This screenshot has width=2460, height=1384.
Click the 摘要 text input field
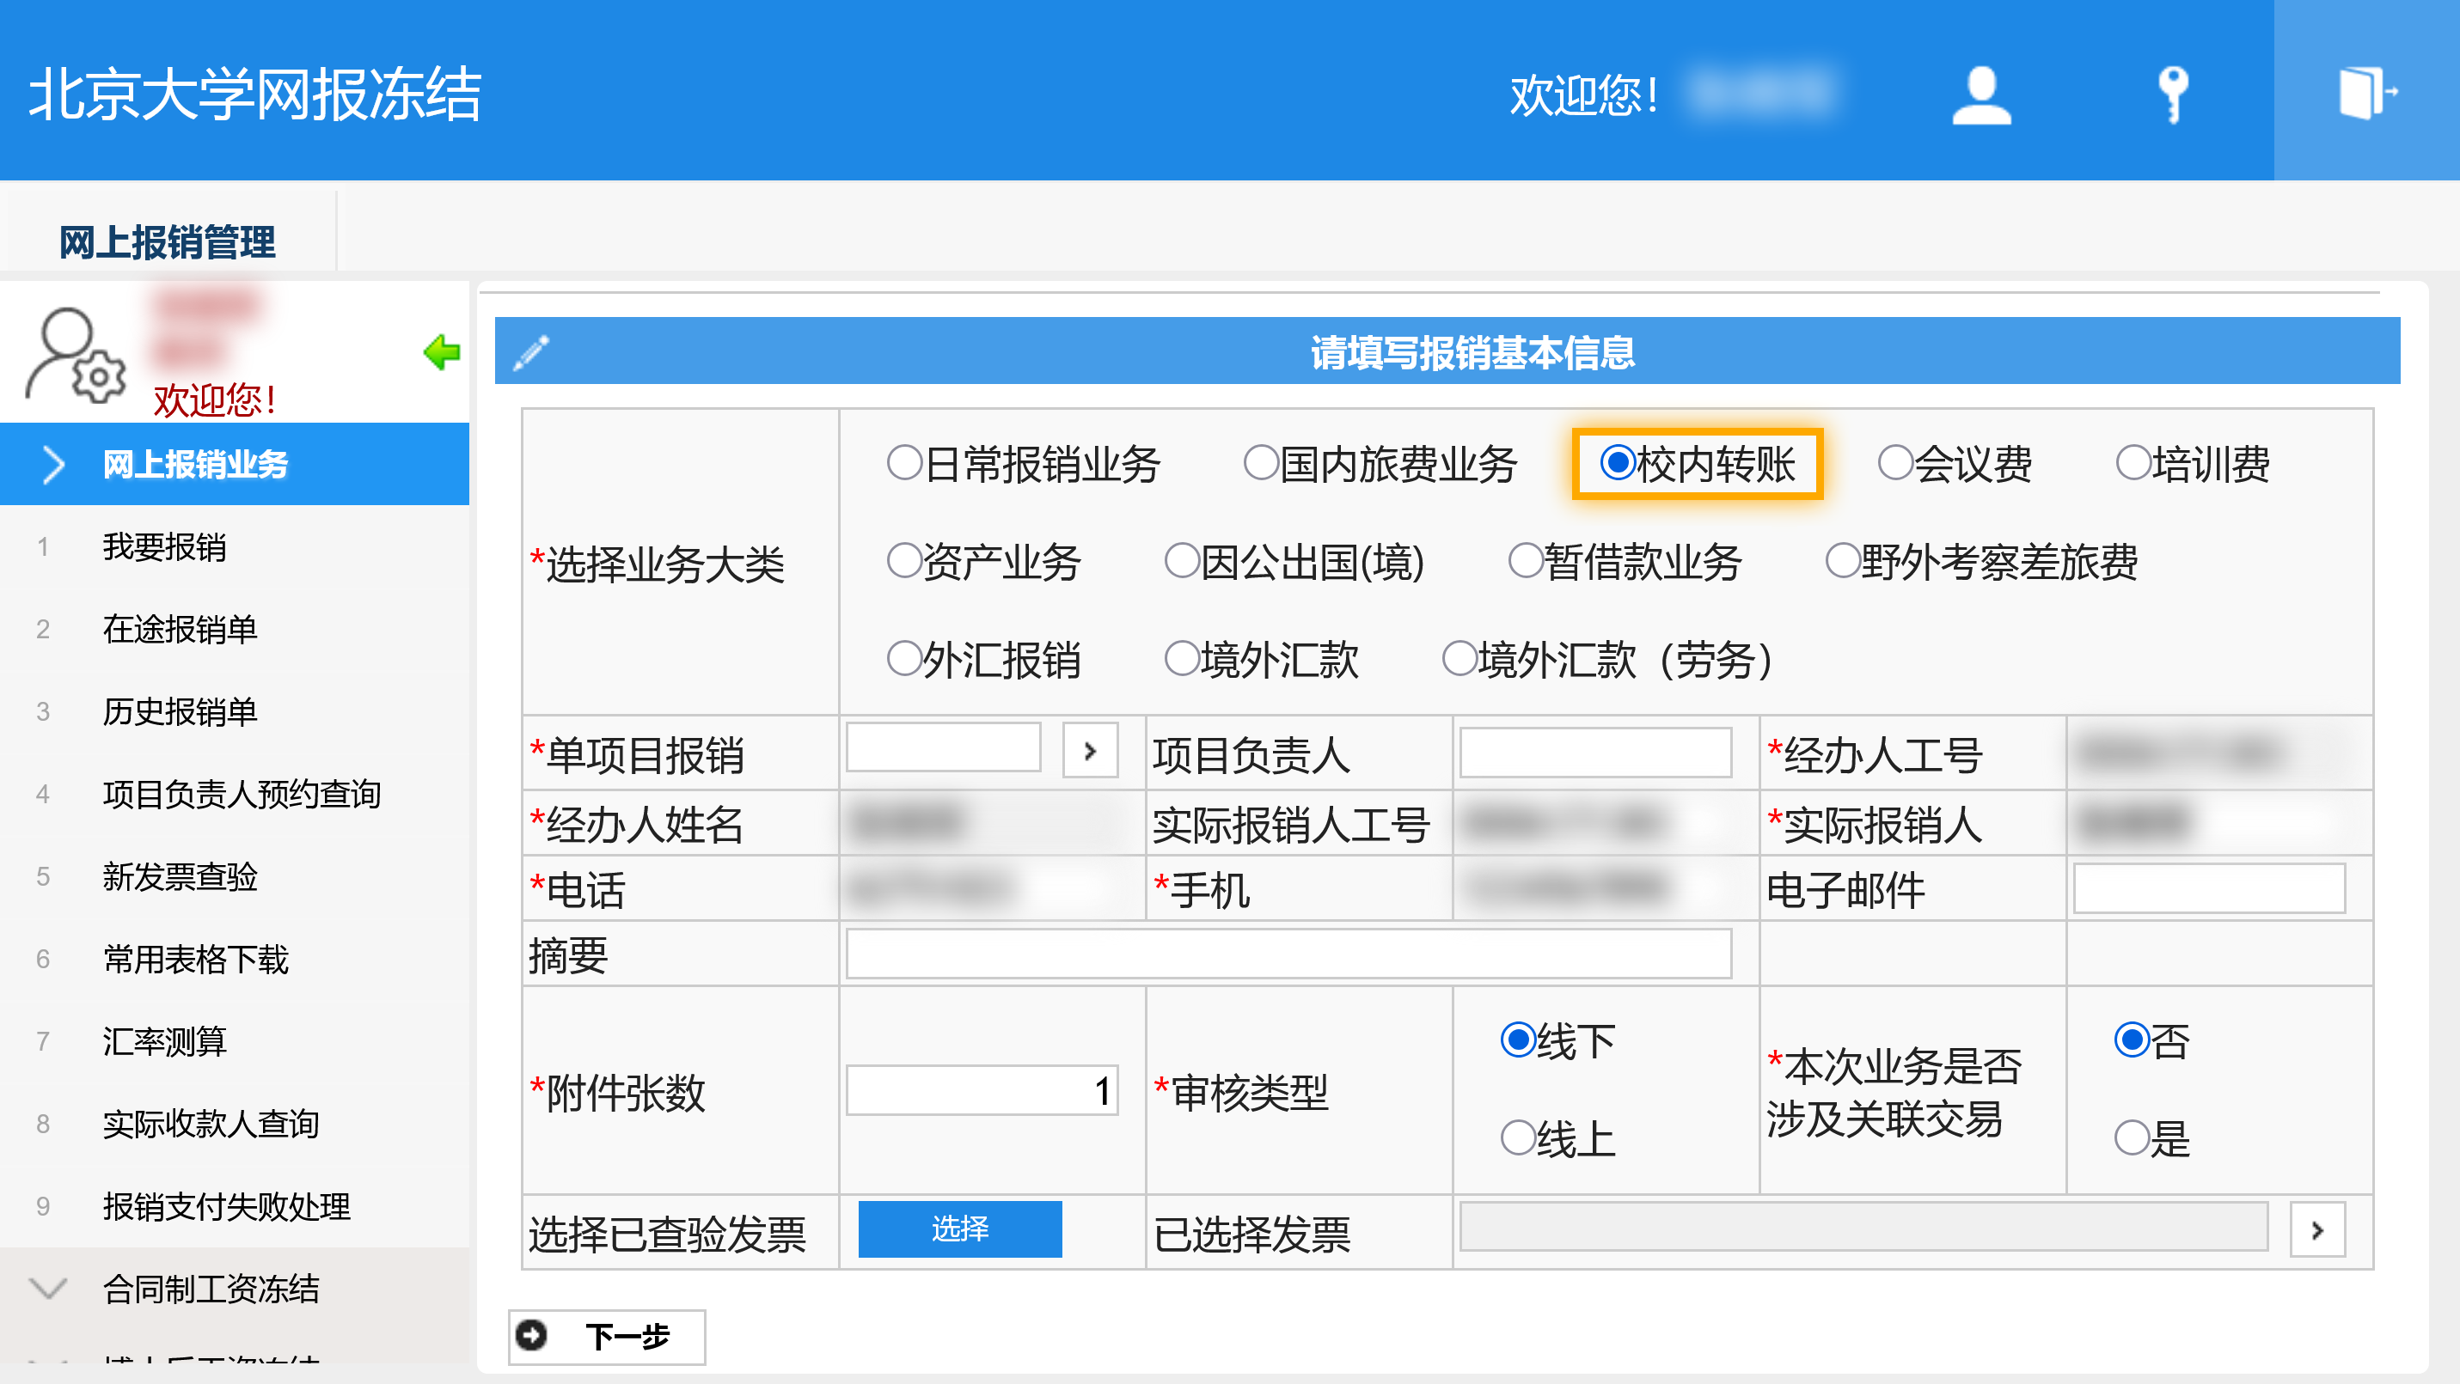[1288, 954]
